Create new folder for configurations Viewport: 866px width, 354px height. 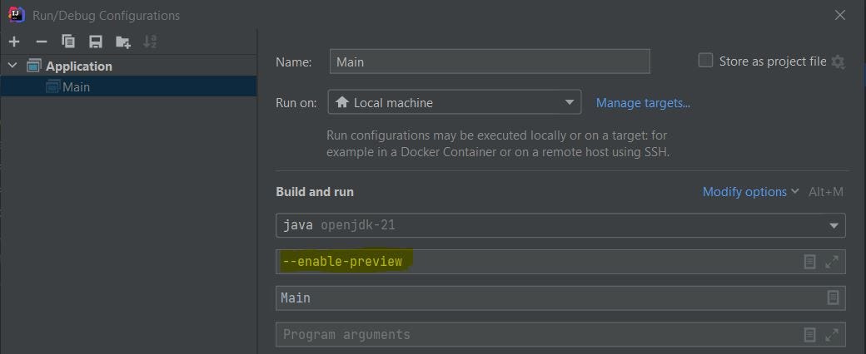tap(123, 42)
